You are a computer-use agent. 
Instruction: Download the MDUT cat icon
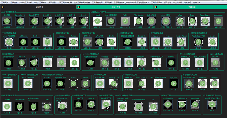(73, 83)
